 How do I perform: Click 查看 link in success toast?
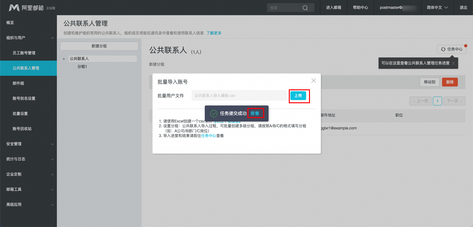tap(255, 113)
